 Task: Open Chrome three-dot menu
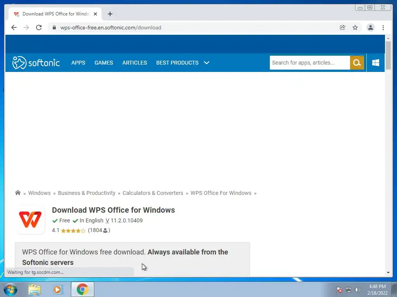pos(383,27)
